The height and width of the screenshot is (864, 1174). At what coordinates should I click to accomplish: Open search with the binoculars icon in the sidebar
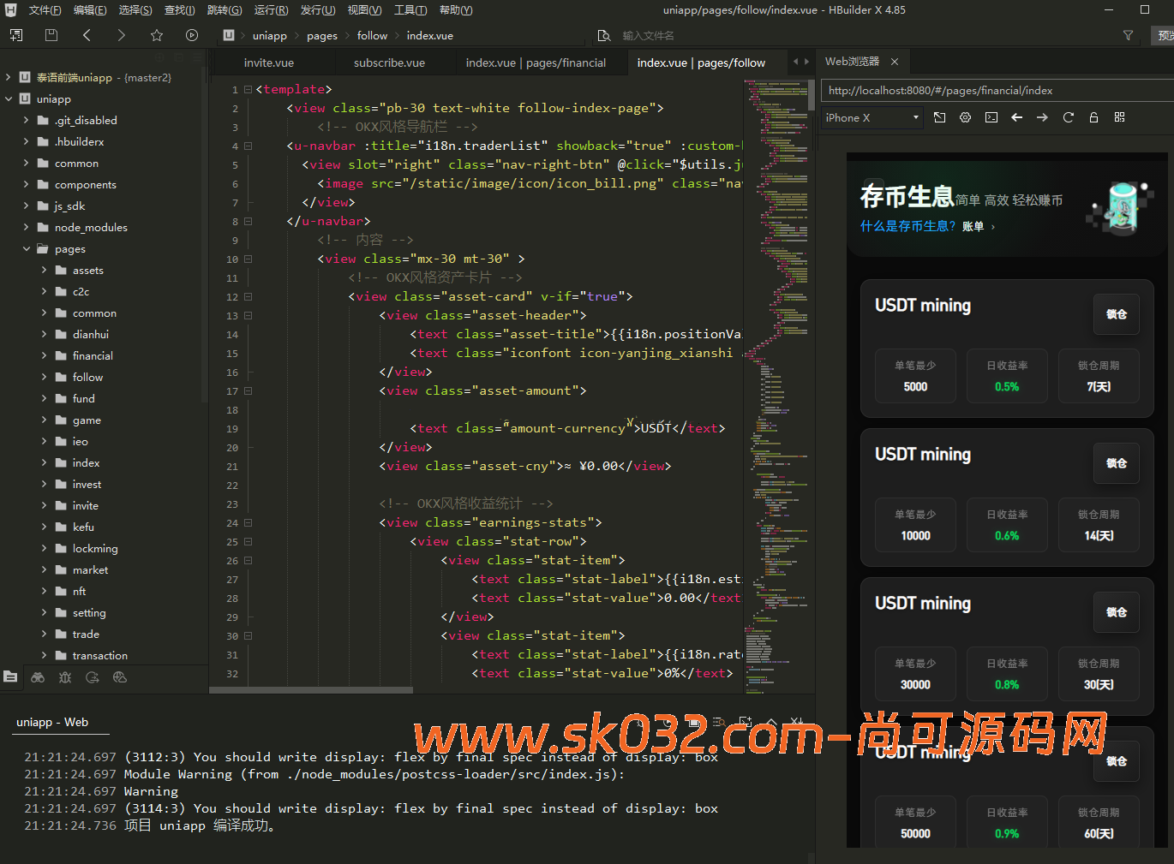38,676
